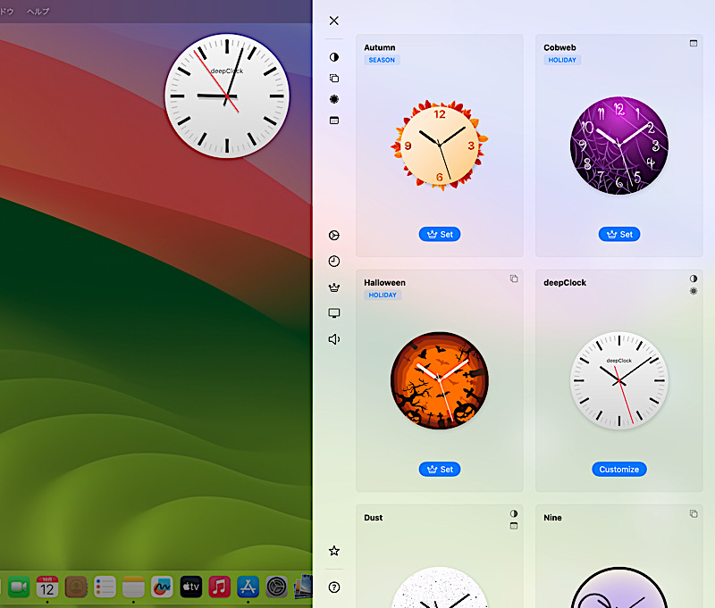This screenshot has height=608, width=715.
Task: Select the contrast icon at sidebar top
Action: coord(333,56)
